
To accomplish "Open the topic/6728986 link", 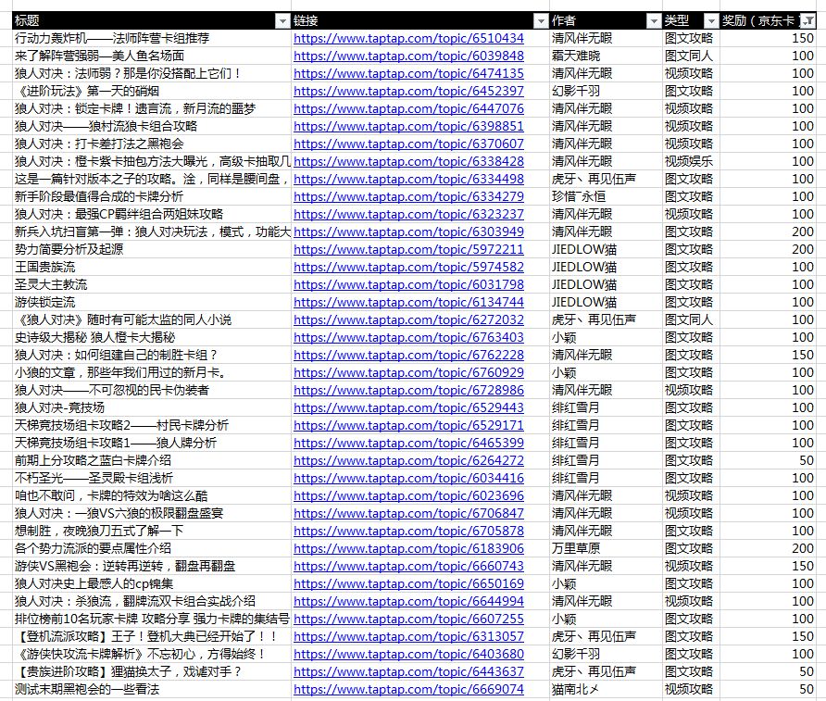I will (x=408, y=390).
